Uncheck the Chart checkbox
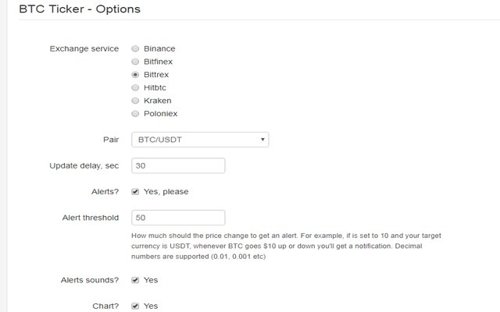500x312 pixels. 135,306
